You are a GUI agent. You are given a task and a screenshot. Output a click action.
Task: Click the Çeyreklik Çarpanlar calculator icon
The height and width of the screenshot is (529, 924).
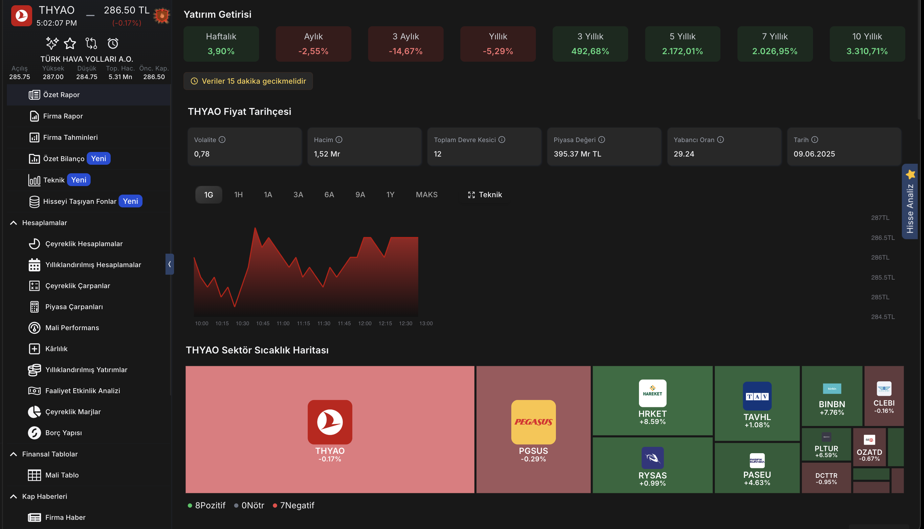pos(34,286)
